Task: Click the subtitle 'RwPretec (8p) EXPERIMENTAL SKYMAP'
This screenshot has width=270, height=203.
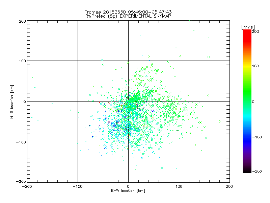Action: coord(128,16)
